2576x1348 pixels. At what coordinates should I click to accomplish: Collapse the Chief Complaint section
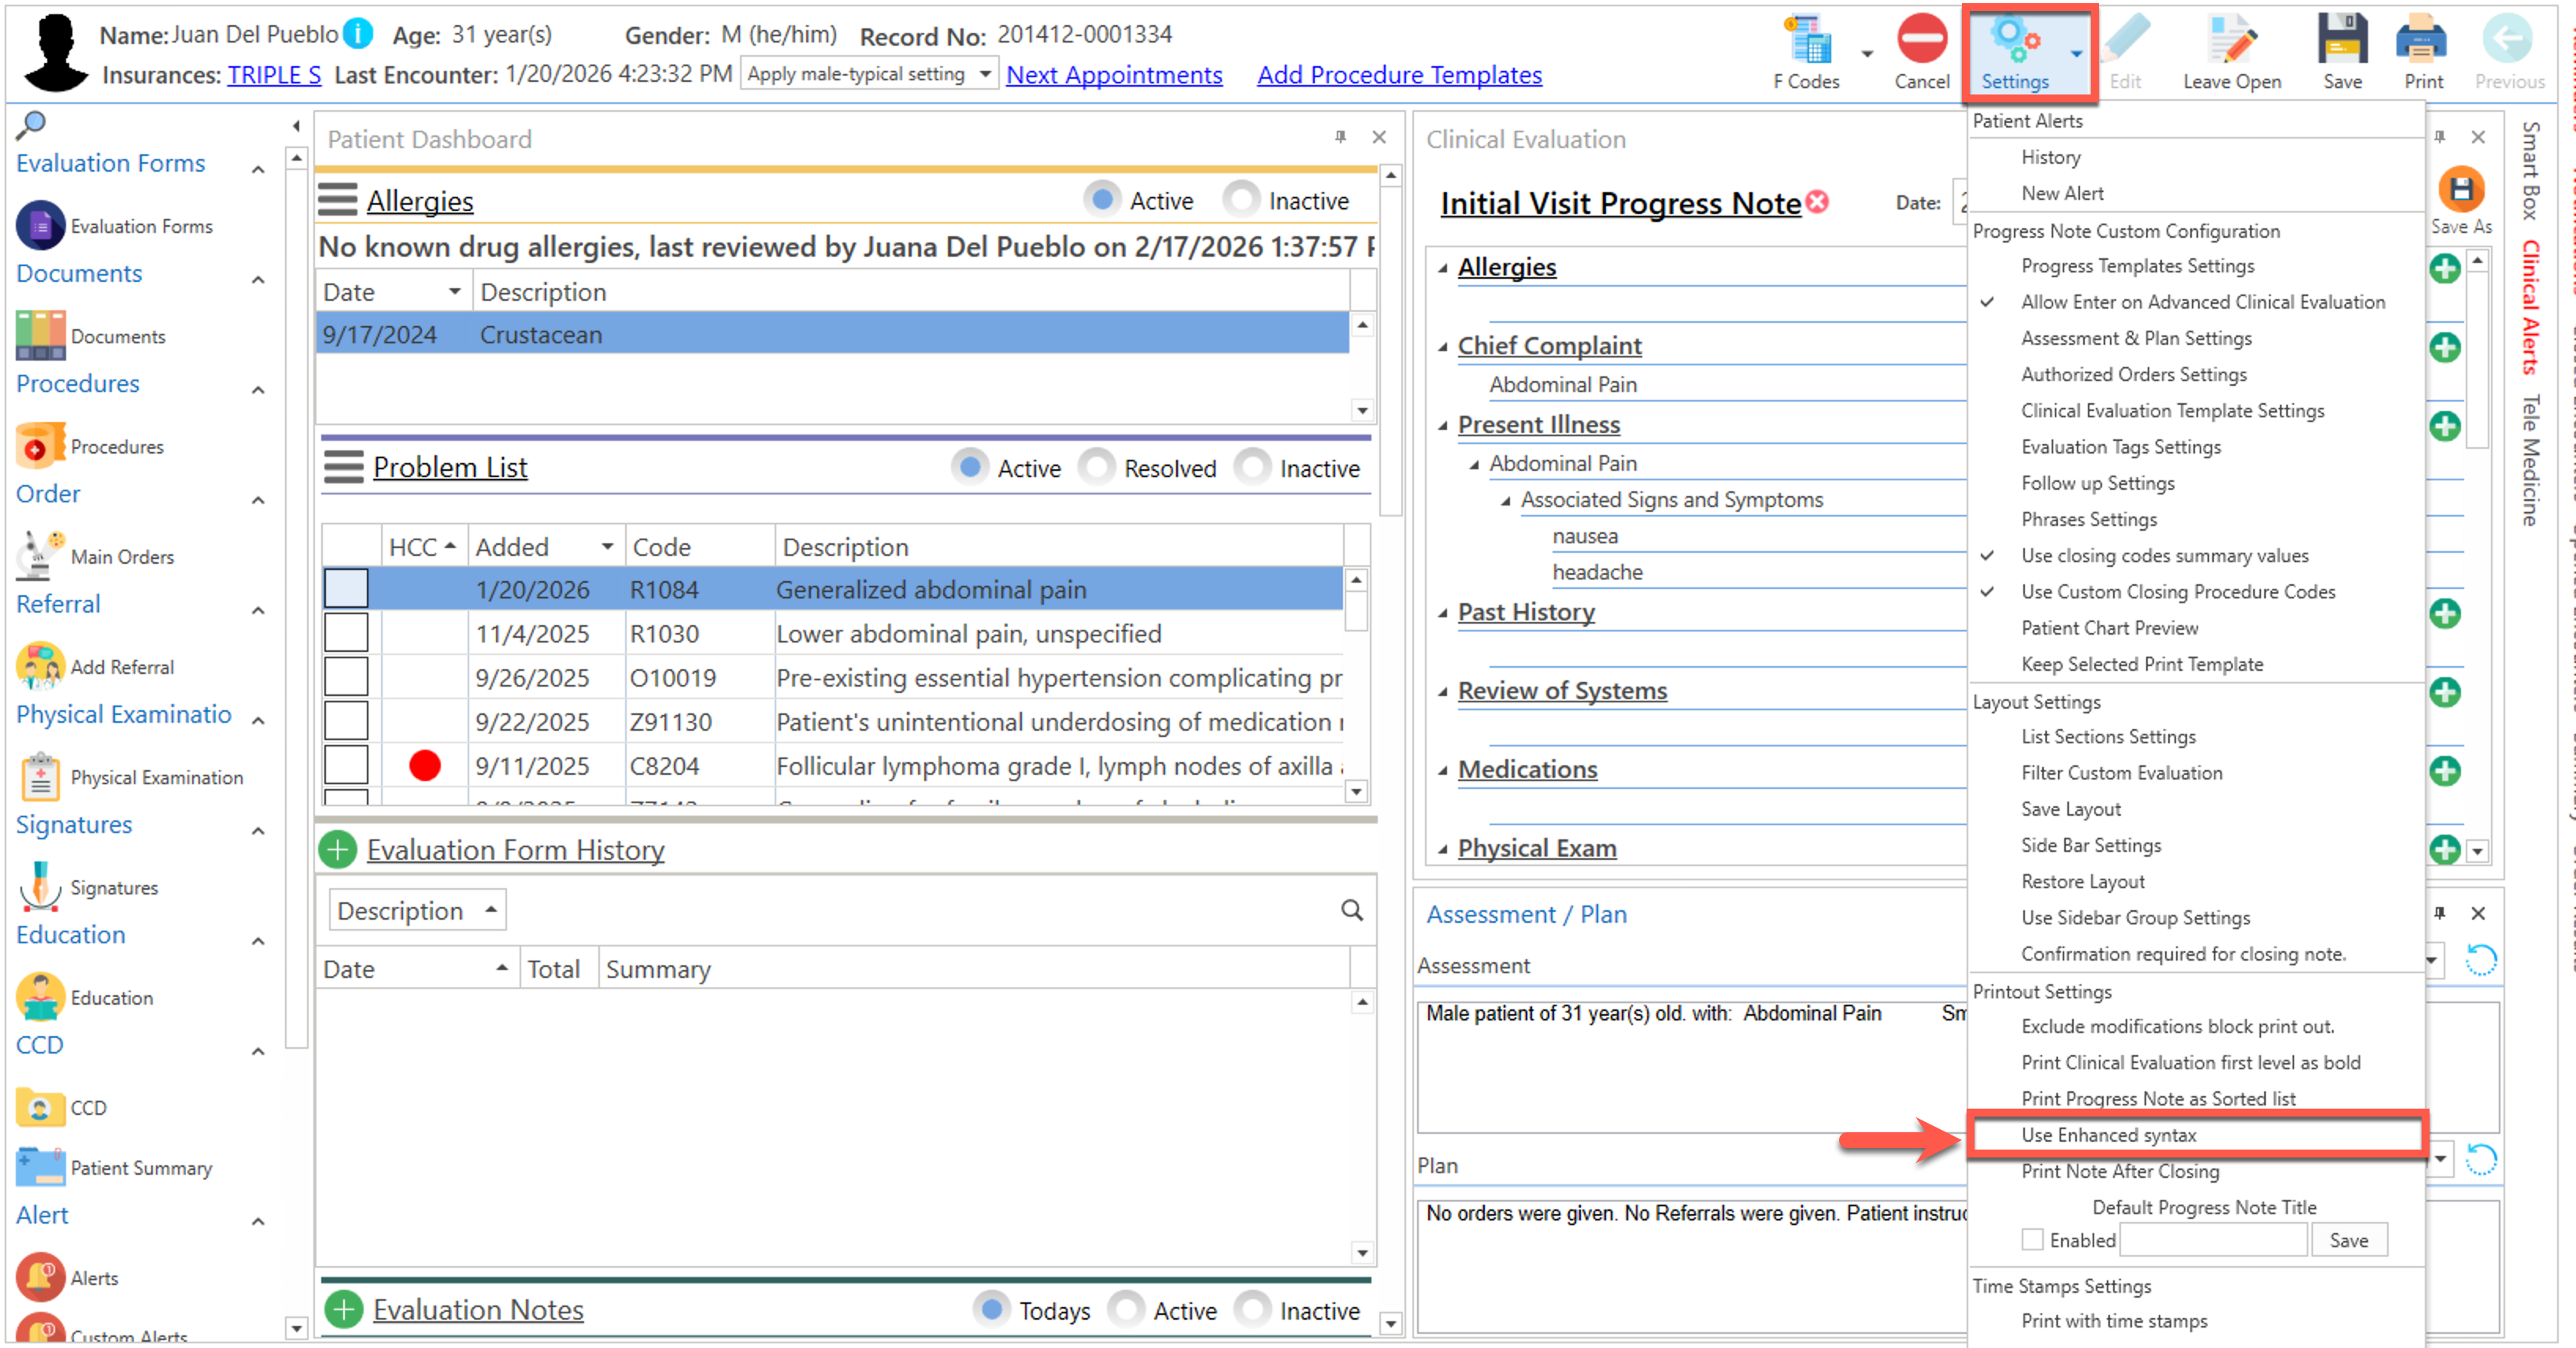tap(1443, 347)
